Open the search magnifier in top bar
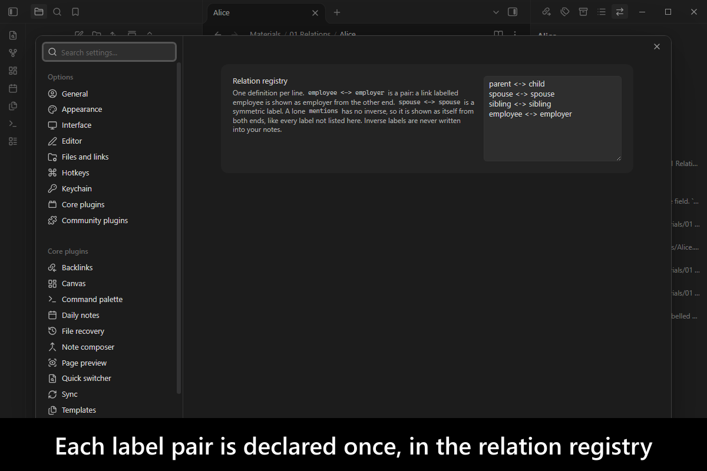This screenshot has height=471, width=707. 57,12
